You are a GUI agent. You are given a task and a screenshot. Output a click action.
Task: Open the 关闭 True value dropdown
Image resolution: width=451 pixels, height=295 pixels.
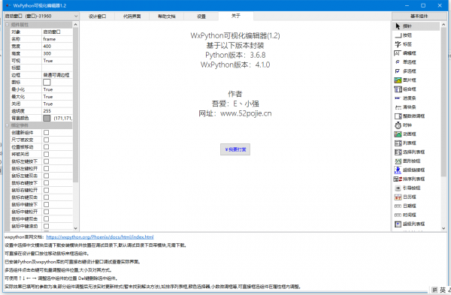coord(57,104)
